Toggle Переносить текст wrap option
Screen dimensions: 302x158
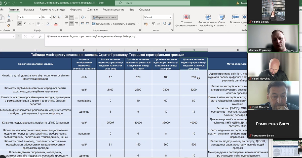104,18
